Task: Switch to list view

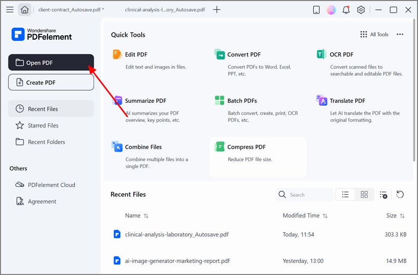Action: coord(345,195)
